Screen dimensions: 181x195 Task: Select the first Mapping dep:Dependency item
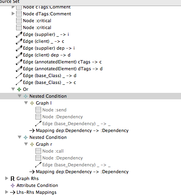[82, 130]
